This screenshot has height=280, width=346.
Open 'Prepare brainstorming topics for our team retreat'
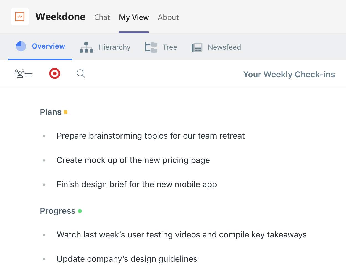[151, 136]
